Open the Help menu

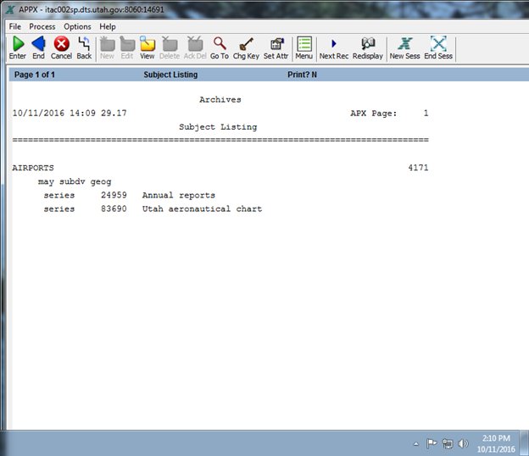tap(108, 26)
